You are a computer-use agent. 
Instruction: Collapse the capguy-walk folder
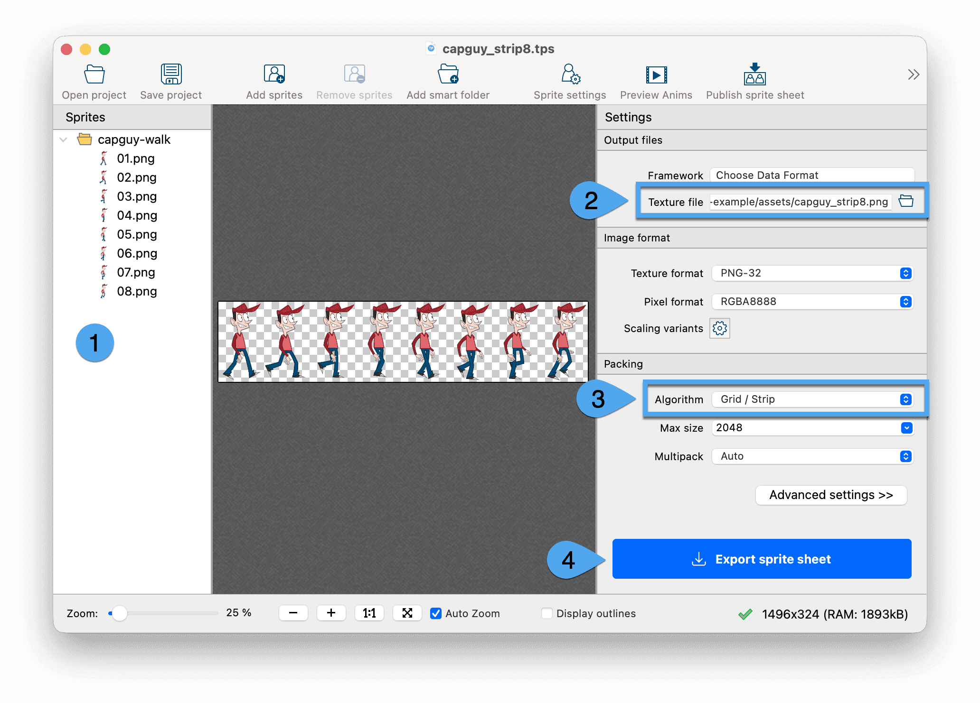point(63,139)
